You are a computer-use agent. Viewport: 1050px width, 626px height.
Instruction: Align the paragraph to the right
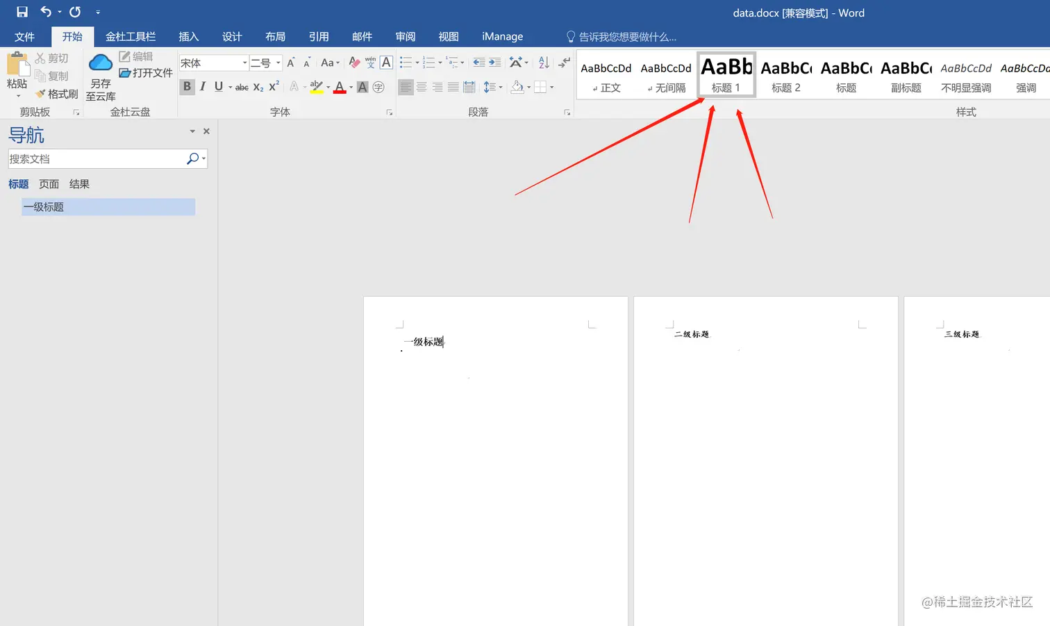tap(437, 87)
